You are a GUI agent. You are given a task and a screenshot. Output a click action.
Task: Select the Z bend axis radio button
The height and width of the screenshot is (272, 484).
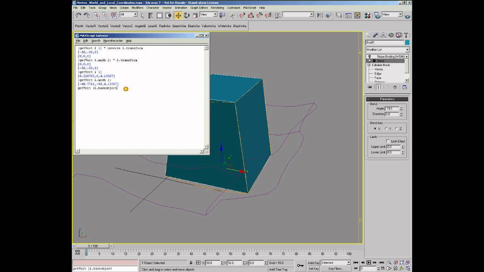tap(396, 129)
